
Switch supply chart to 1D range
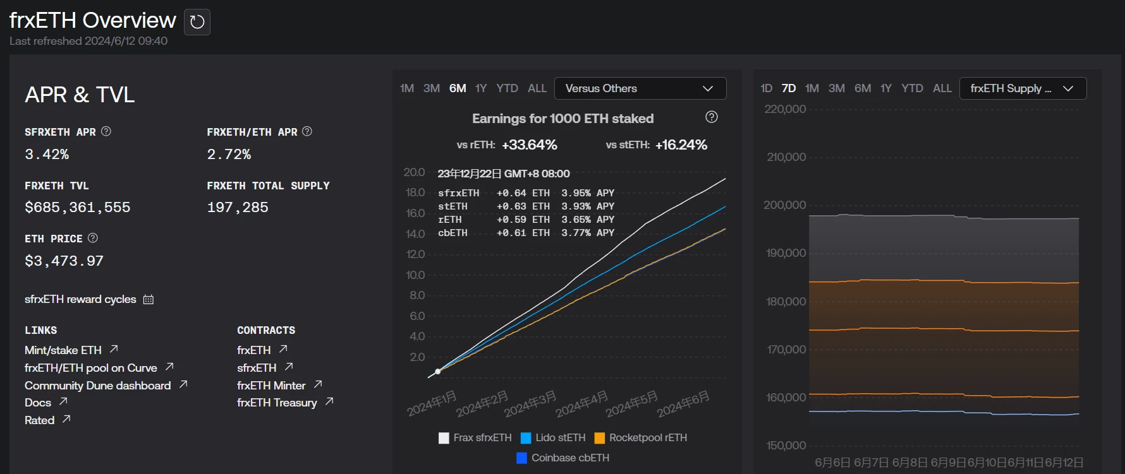coord(766,88)
